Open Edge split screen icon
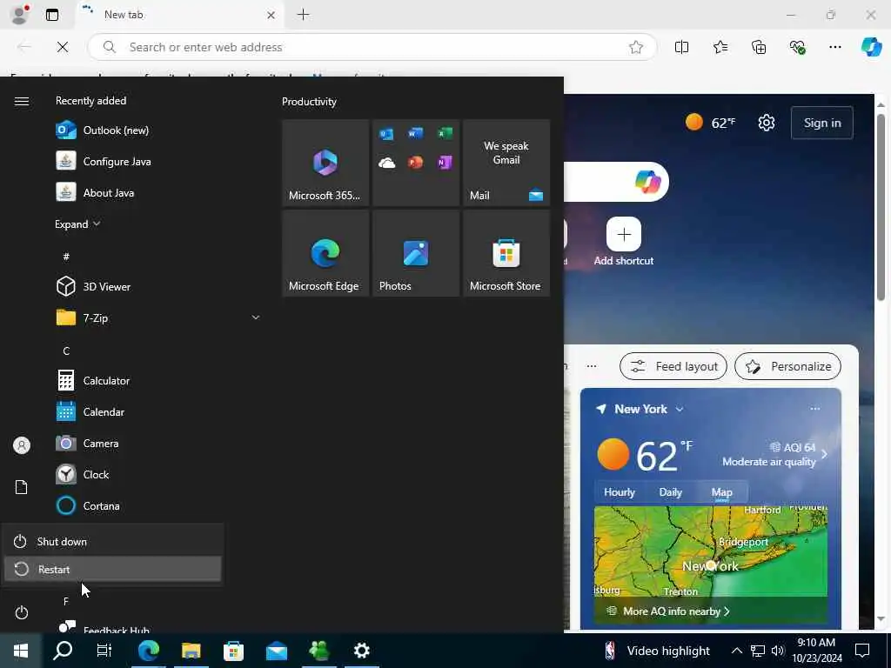This screenshot has height=668, width=891. coord(681,47)
